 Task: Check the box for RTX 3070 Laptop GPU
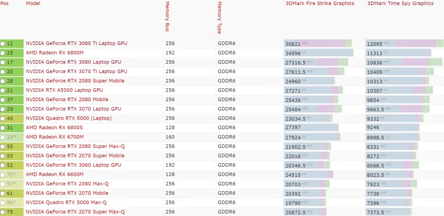[x=3, y=109]
